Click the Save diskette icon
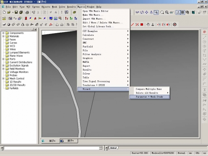The height and width of the screenshot is (156, 208). pos(16,12)
